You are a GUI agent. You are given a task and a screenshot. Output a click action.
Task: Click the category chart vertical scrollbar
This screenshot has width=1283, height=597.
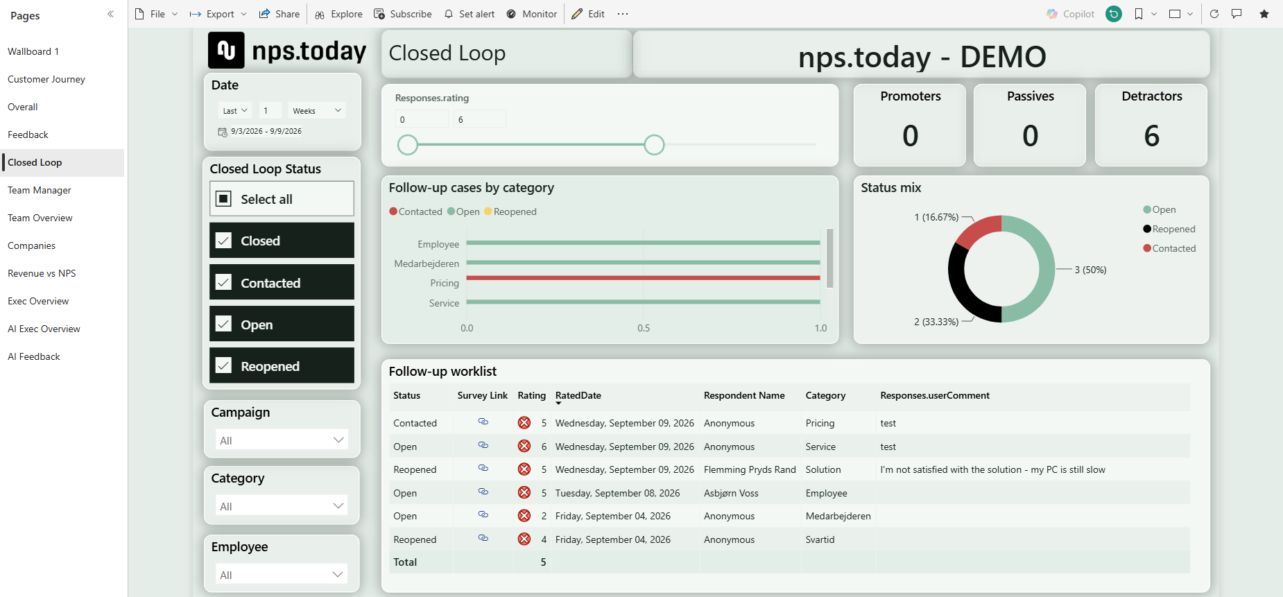pos(829,258)
